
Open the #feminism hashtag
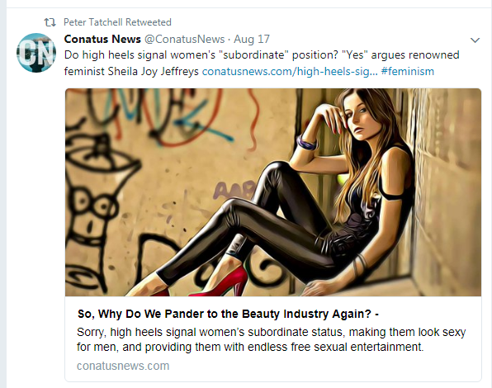[x=408, y=72]
